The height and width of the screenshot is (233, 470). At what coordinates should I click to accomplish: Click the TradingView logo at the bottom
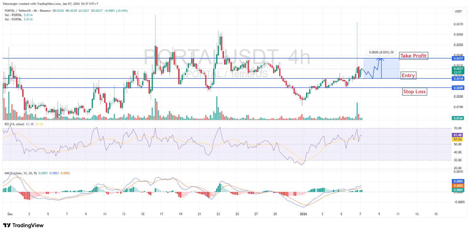[x=23, y=225]
